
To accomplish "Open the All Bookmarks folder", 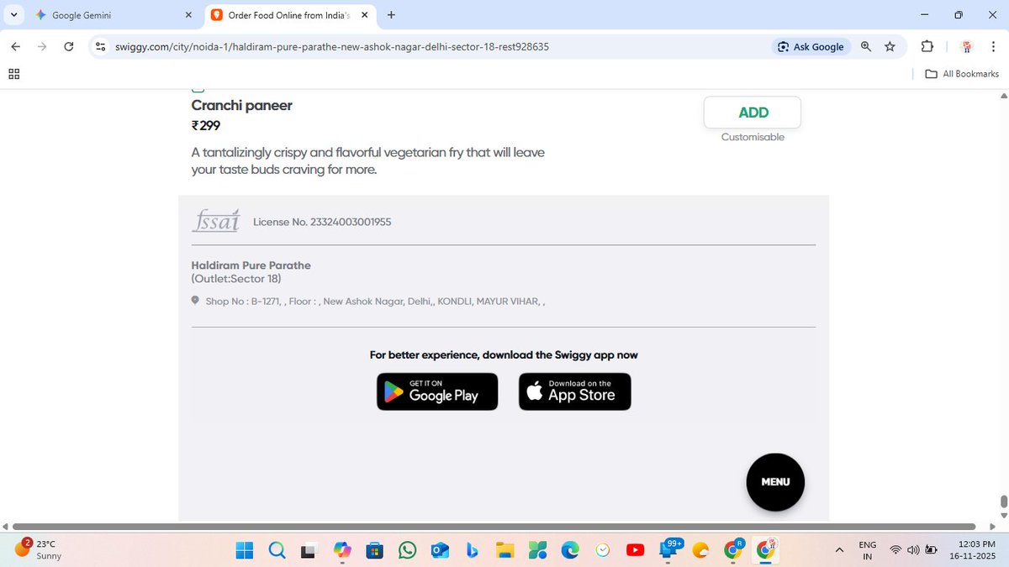I will [x=962, y=74].
